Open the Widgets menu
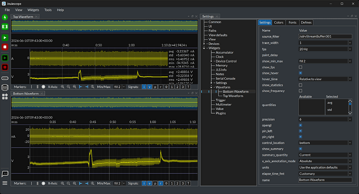Image resolution: width=359 pixels, height=194 pixels. click(x=33, y=10)
